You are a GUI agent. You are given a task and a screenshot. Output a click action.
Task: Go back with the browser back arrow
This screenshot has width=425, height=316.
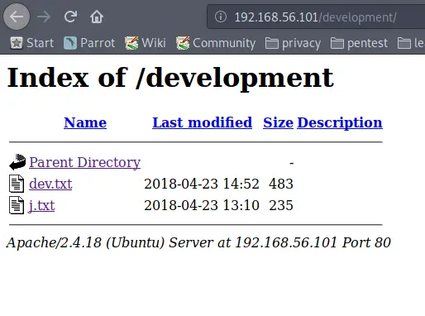tap(17, 17)
